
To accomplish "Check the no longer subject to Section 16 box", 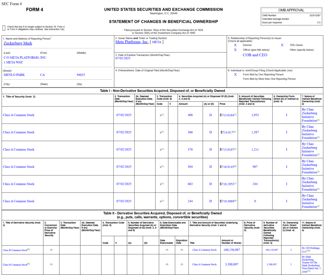I will [x=4, y=28].
